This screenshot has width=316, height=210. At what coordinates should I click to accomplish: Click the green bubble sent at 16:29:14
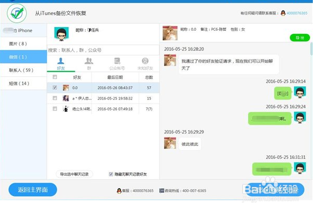point(283,93)
